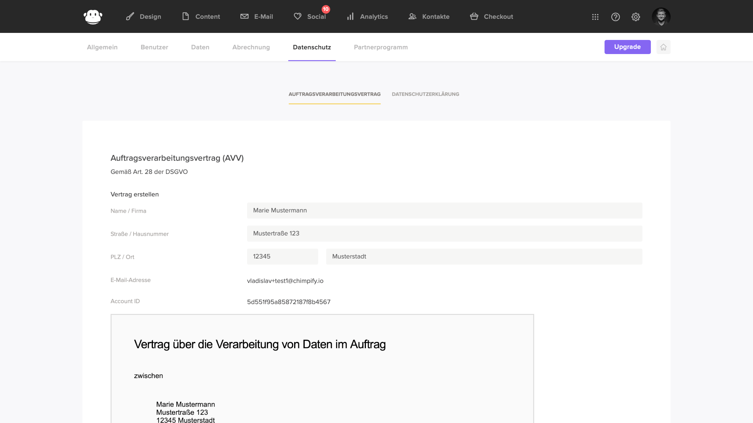Image resolution: width=753 pixels, height=423 pixels.
Task: Select the Partnerprogramm tab
Action: pyautogui.click(x=381, y=47)
